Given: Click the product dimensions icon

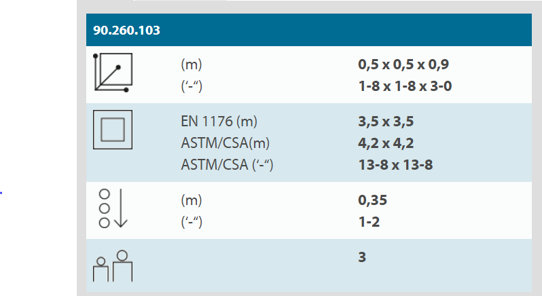Looking at the screenshot, I should (x=112, y=73).
